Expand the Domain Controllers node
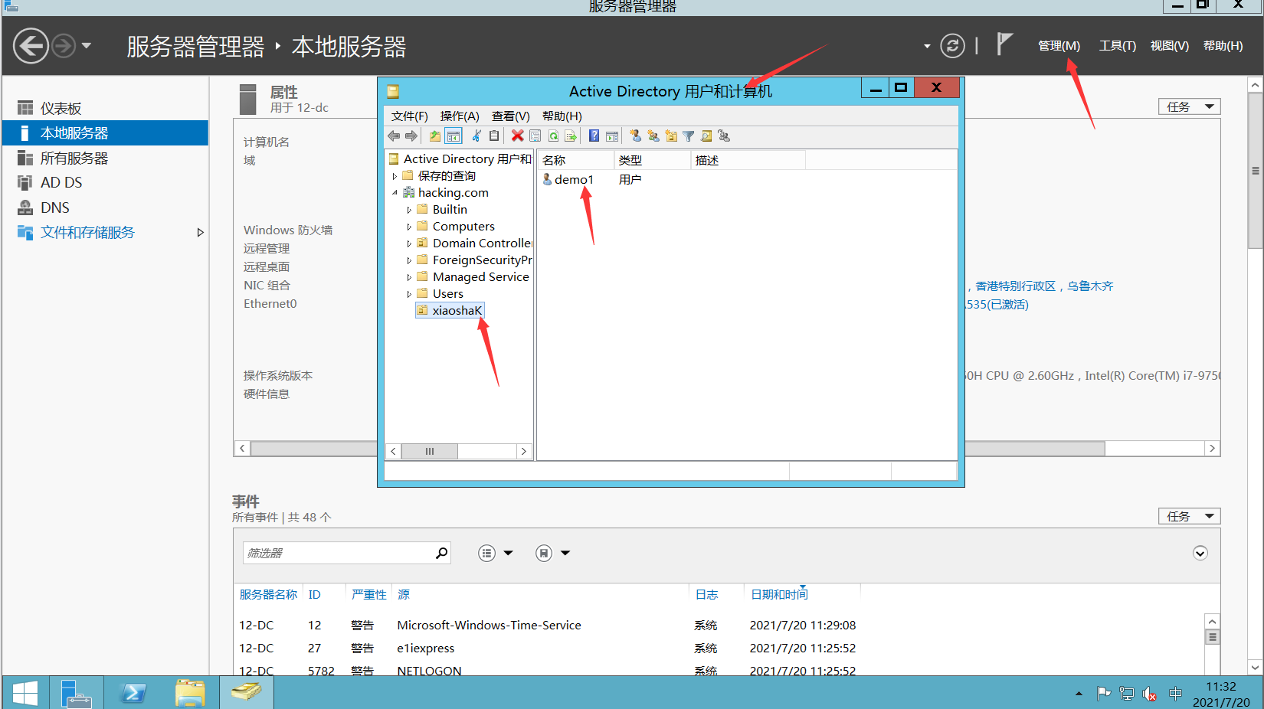The image size is (1264, 709). [x=409, y=243]
